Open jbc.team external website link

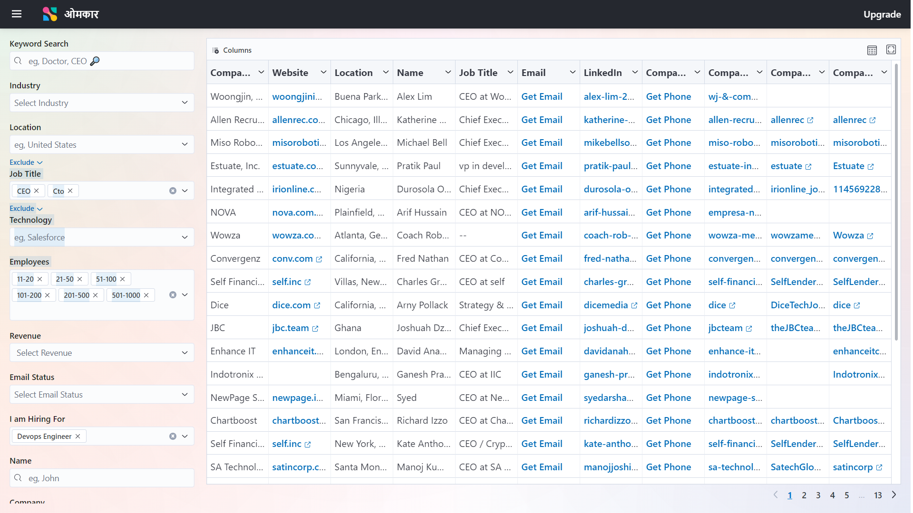pyautogui.click(x=295, y=328)
